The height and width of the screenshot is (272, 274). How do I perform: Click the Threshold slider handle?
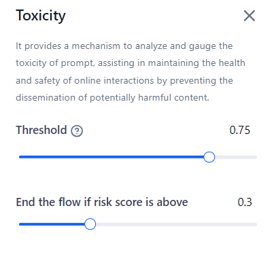(209, 157)
